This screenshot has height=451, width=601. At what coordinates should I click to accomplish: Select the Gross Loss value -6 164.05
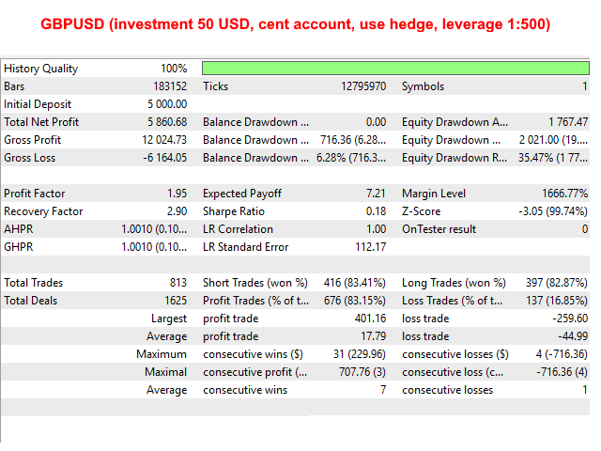(164, 158)
